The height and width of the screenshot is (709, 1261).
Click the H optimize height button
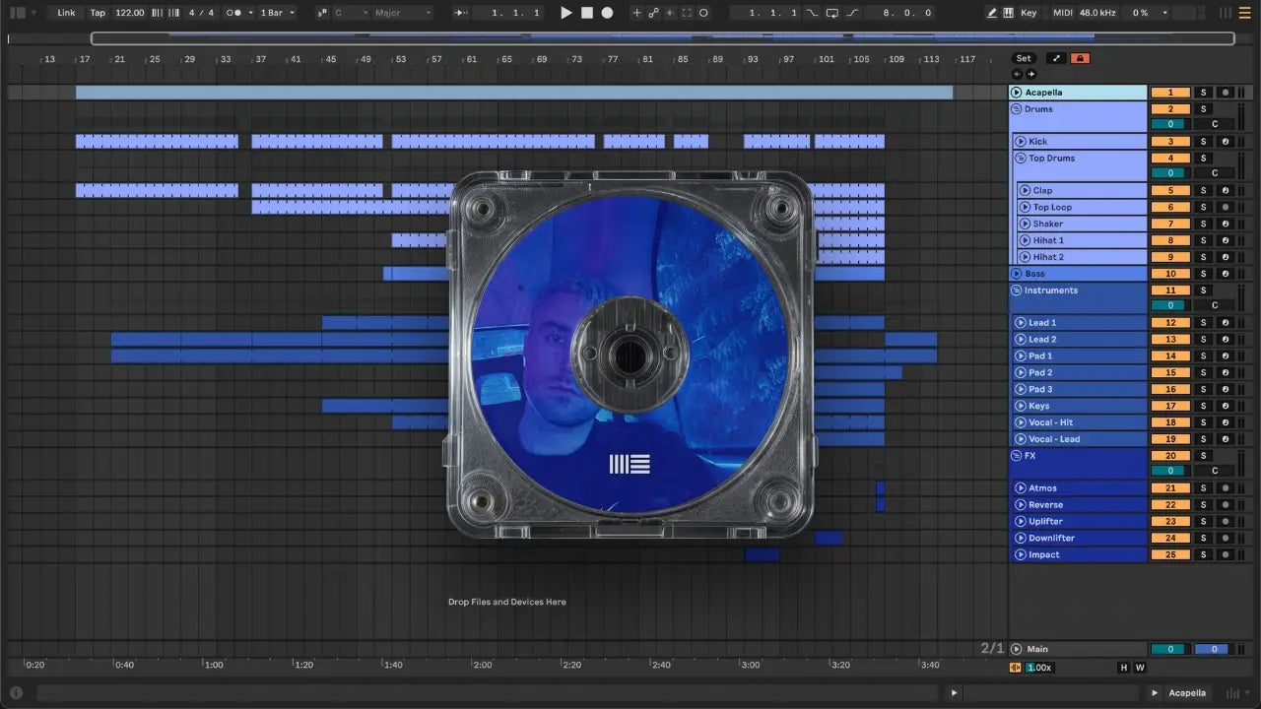click(1123, 668)
